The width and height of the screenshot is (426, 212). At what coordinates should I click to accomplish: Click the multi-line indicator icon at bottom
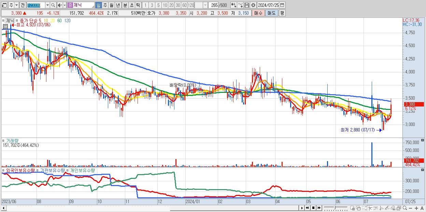tap(387, 208)
